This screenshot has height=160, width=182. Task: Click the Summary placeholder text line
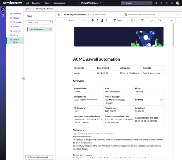point(94,134)
